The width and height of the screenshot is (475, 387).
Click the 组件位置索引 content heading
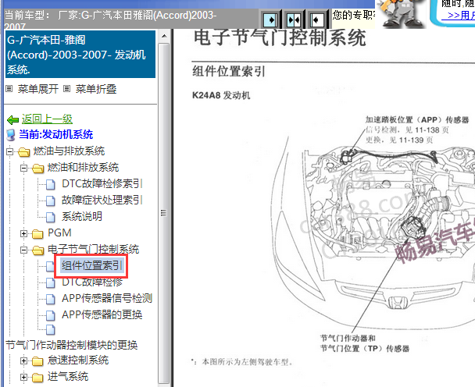click(x=229, y=72)
